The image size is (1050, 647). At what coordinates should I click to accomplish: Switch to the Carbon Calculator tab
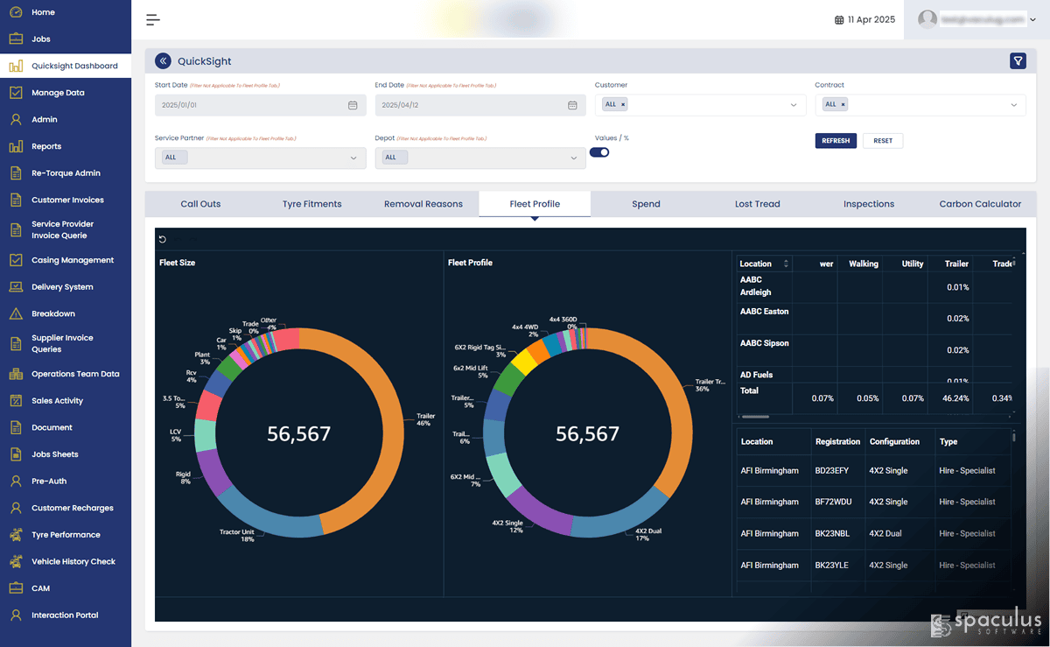coord(980,204)
